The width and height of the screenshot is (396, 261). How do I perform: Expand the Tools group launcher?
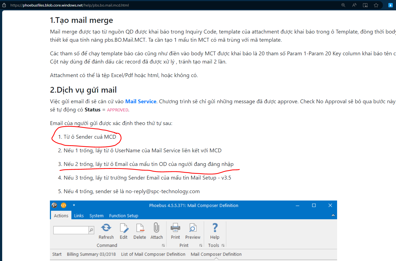click(x=223, y=245)
